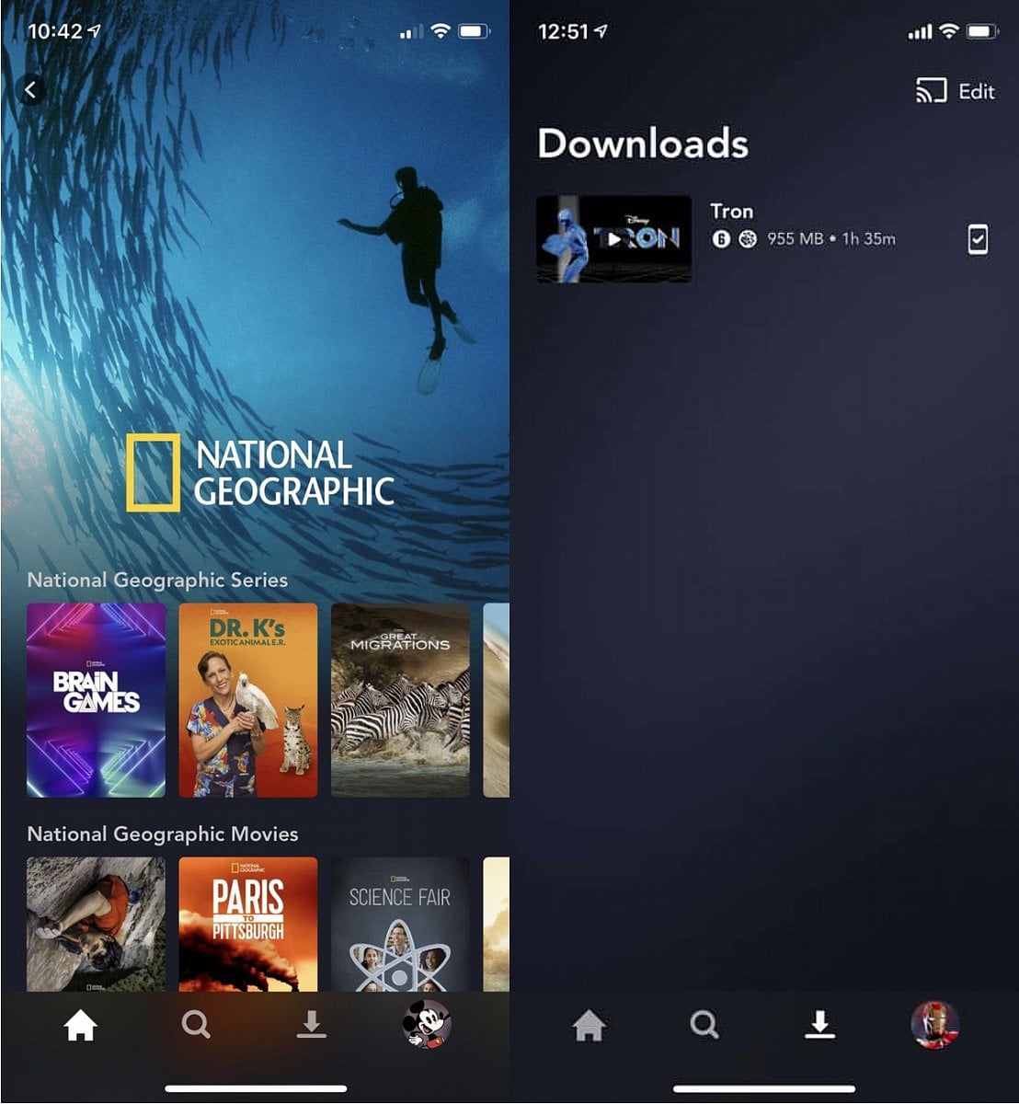Image resolution: width=1019 pixels, height=1104 pixels.
Task: Play the Tron download thumbnail
Action: [x=613, y=239]
